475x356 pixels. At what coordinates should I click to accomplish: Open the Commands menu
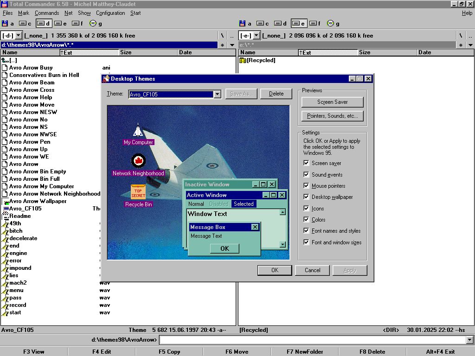pos(47,13)
